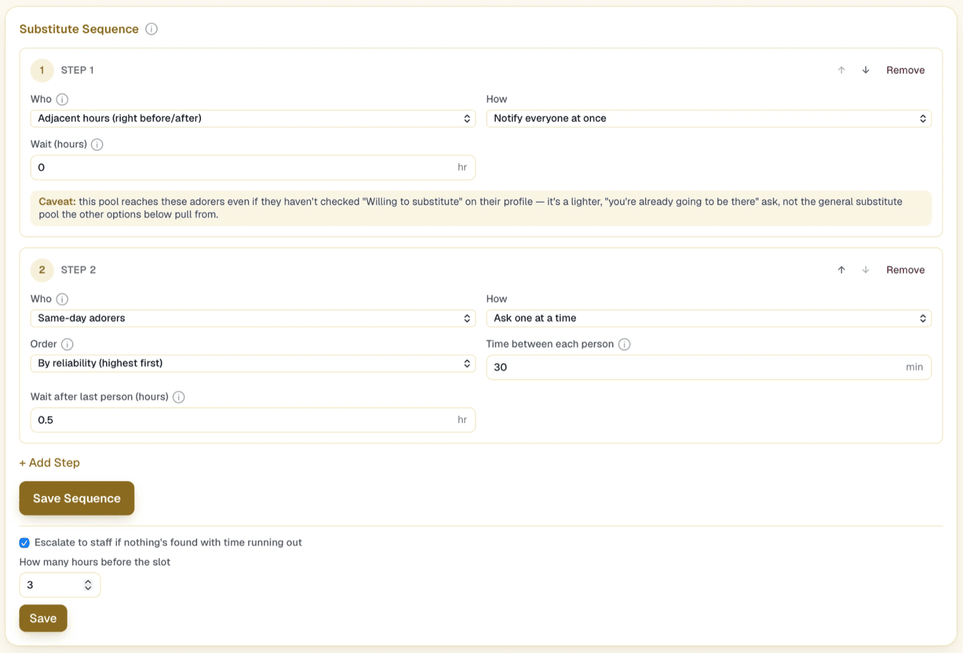Show info for Wait (hours) field
The width and height of the screenshot is (963, 653).
tap(97, 144)
